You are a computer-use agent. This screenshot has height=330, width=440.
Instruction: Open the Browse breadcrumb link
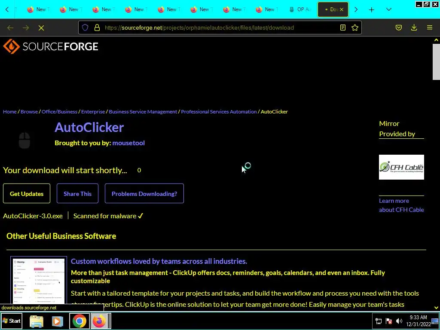tap(29, 112)
